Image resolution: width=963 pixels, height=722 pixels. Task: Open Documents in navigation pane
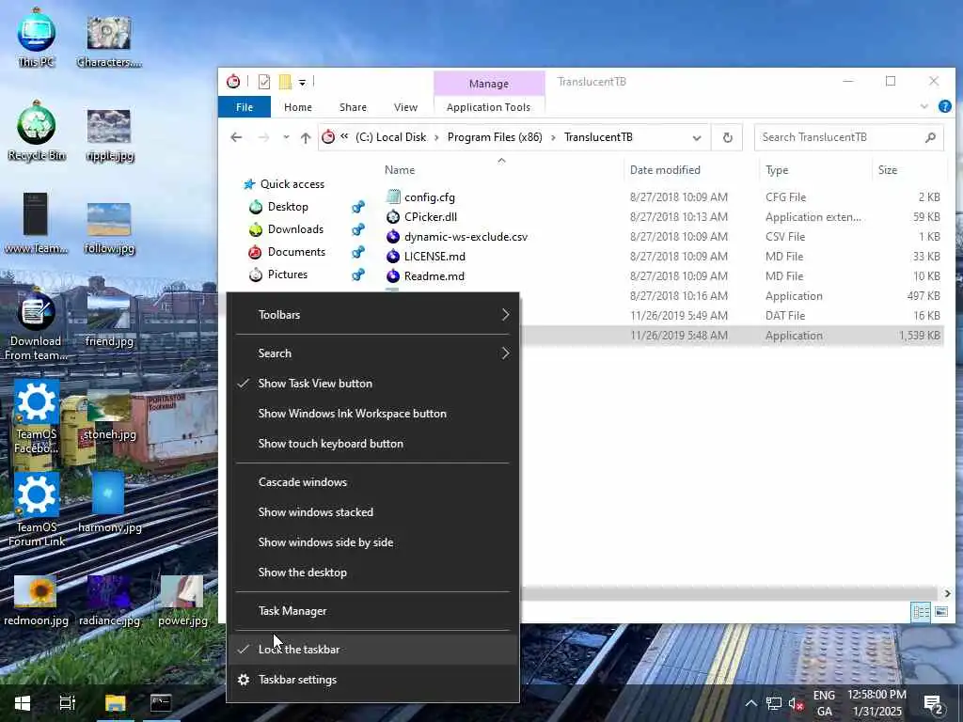click(296, 252)
